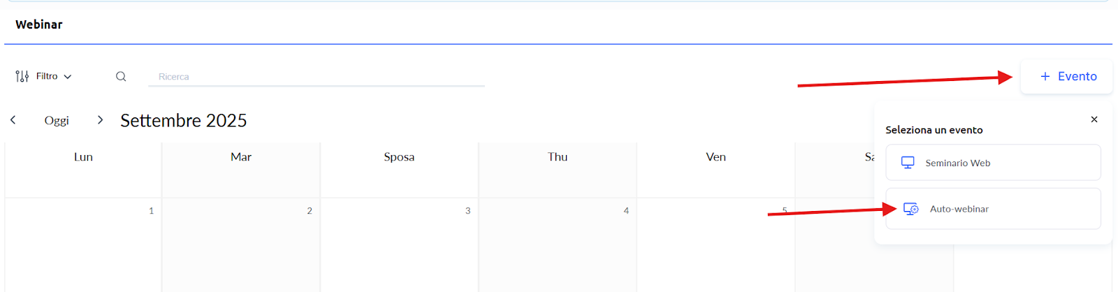The height and width of the screenshot is (292, 1118).
Task: Click the Seminario Web monitor icon
Action: click(x=908, y=163)
